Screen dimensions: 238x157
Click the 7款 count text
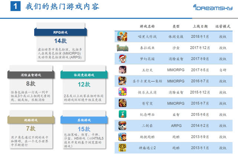click(31, 128)
